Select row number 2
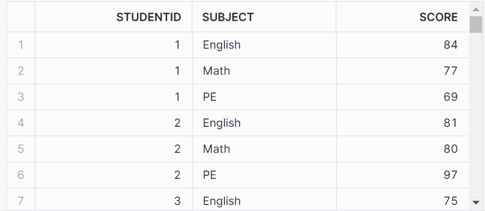The image size is (485, 211). [21, 71]
